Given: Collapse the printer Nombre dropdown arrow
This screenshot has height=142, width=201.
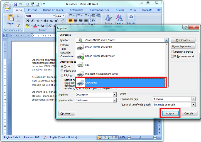Looking at the screenshot, I should click(x=166, y=40).
